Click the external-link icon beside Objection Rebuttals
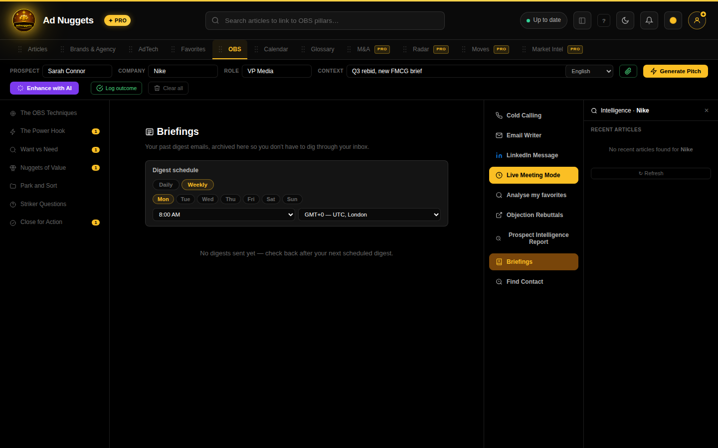Image resolution: width=718 pixels, height=448 pixels. (x=499, y=215)
